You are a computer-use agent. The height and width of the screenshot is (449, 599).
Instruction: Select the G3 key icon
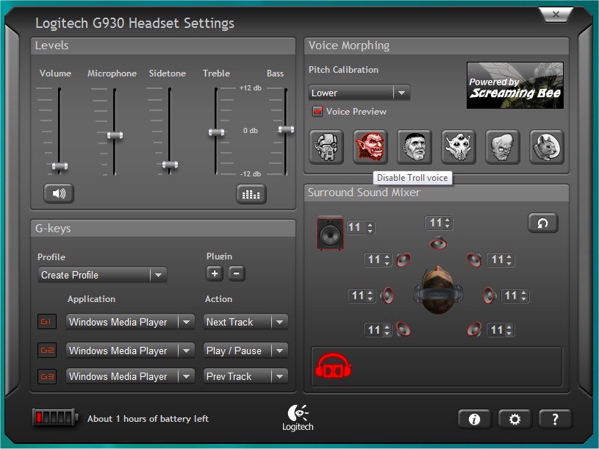[46, 376]
